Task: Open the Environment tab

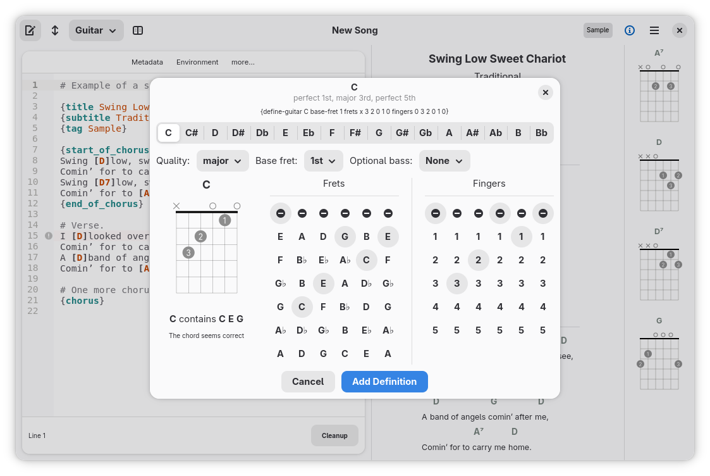Action: pyautogui.click(x=197, y=62)
